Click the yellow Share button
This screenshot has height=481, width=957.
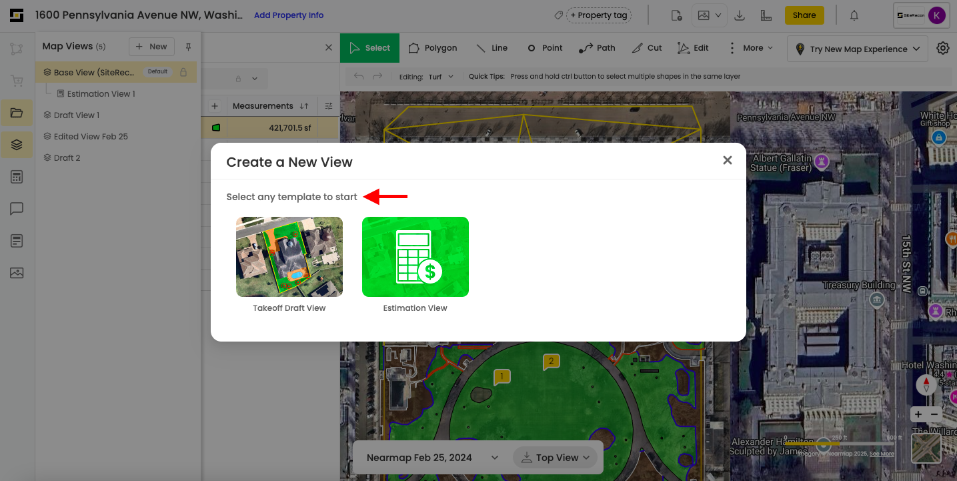pyautogui.click(x=804, y=15)
